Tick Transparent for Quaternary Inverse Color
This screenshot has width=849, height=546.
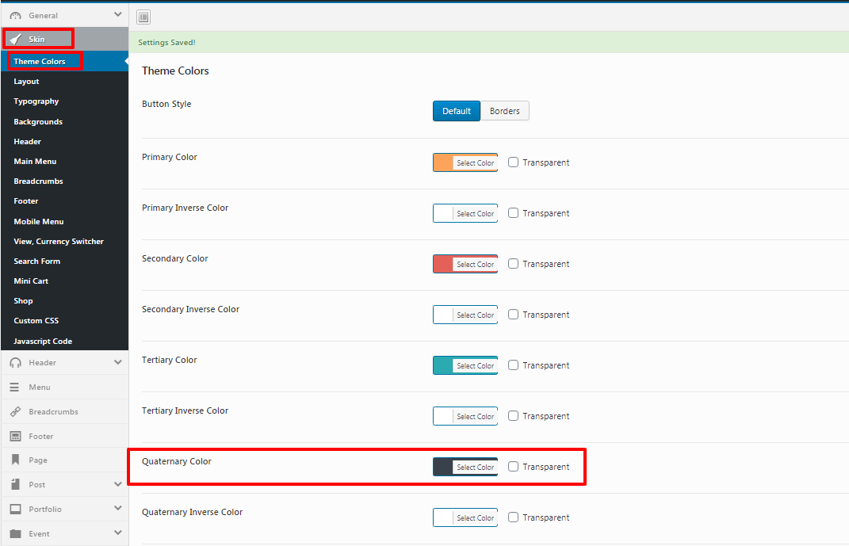click(514, 517)
